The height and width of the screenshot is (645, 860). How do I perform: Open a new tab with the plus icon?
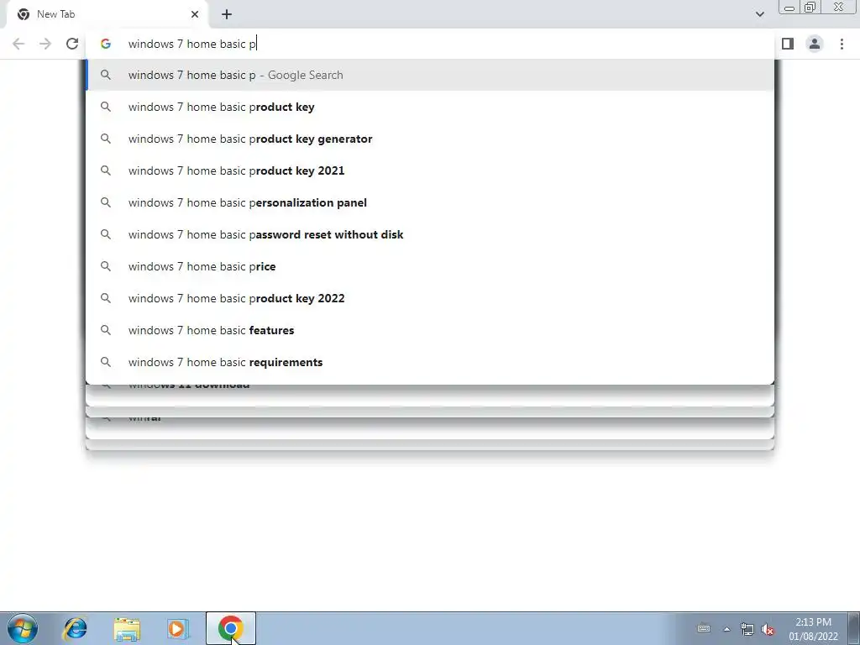[227, 14]
